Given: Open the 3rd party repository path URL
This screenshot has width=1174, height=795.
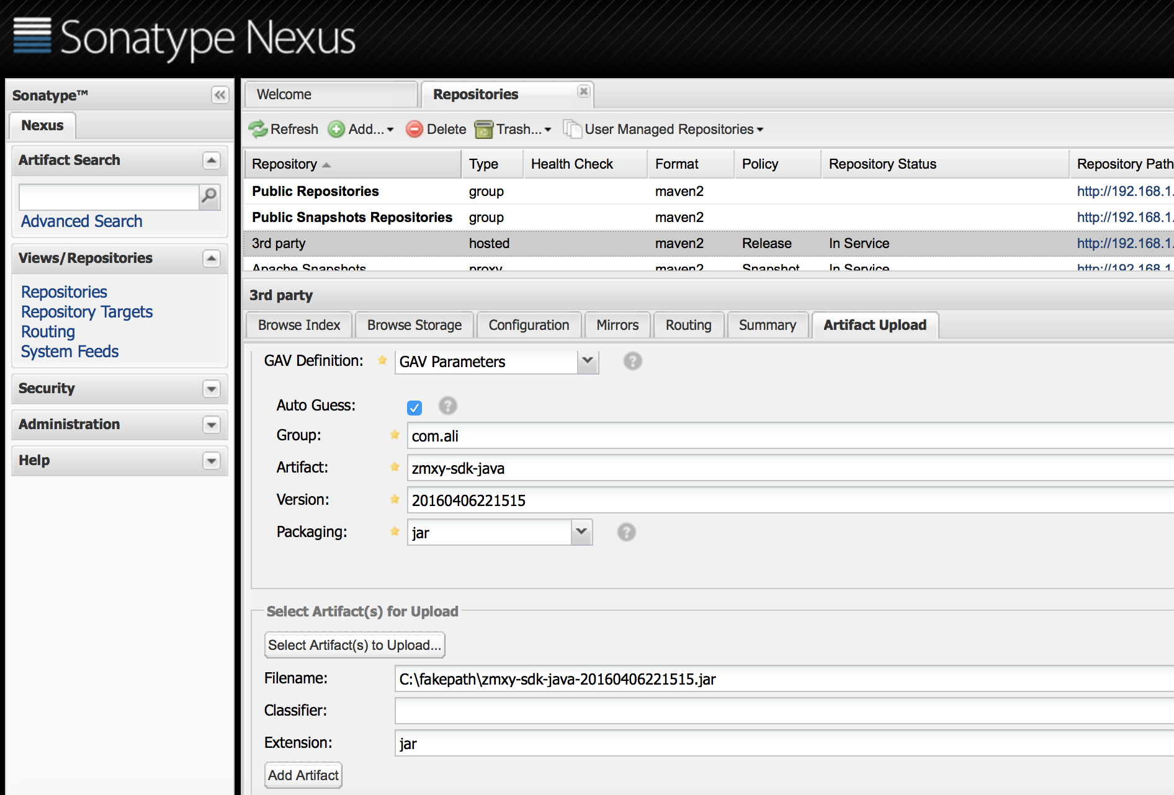Looking at the screenshot, I should coord(1125,244).
